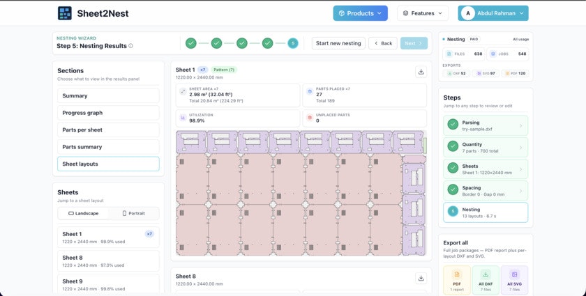This screenshot has height=296, width=586.
Task: Click the All usage link
Action: tap(520, 39)
